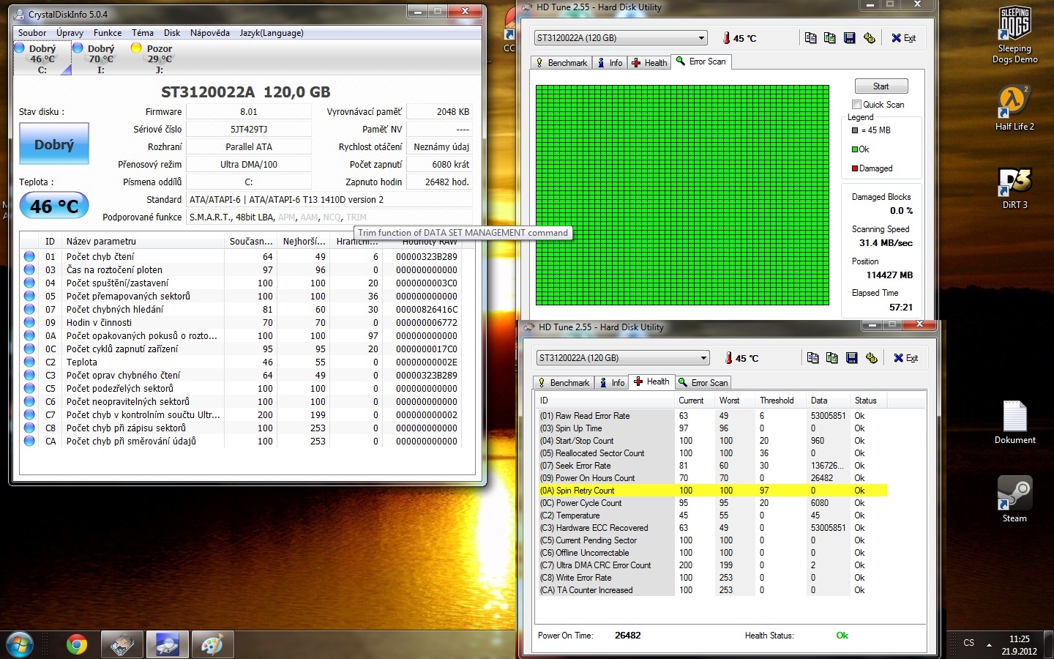Viewport: 1054px width, 659px height.
Task: Open Sleeping Dogs Demo desktop shortcut
Action: click(x=1015, y=35)
